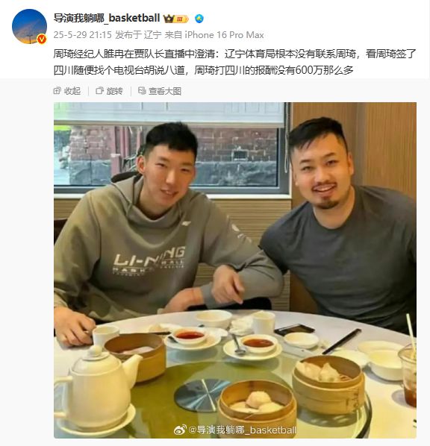Open the 导演我躺哪_basketball profile name
The height and width of the screenshot is (446, 430).
[107, 18]
